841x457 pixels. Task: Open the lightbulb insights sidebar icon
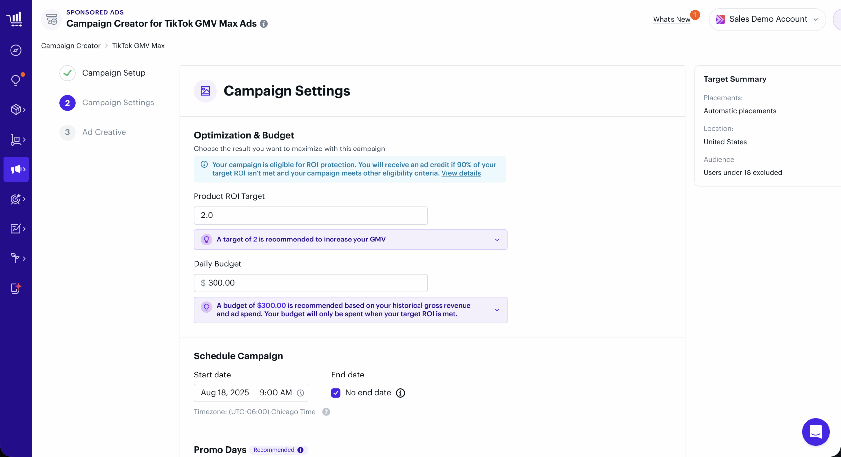click(16, 80)
